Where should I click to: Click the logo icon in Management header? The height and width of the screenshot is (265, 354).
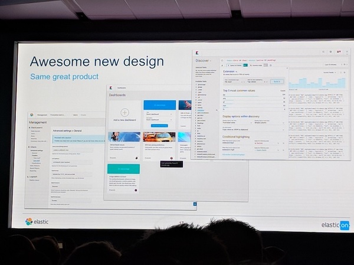coord(32,114)
